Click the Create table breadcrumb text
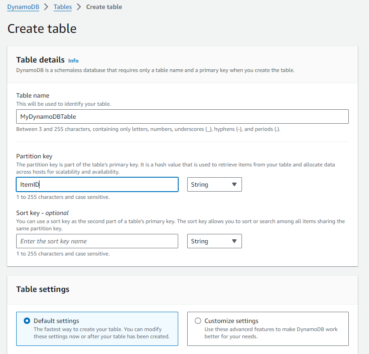369x354 pixels. click(x=104, y=7)
